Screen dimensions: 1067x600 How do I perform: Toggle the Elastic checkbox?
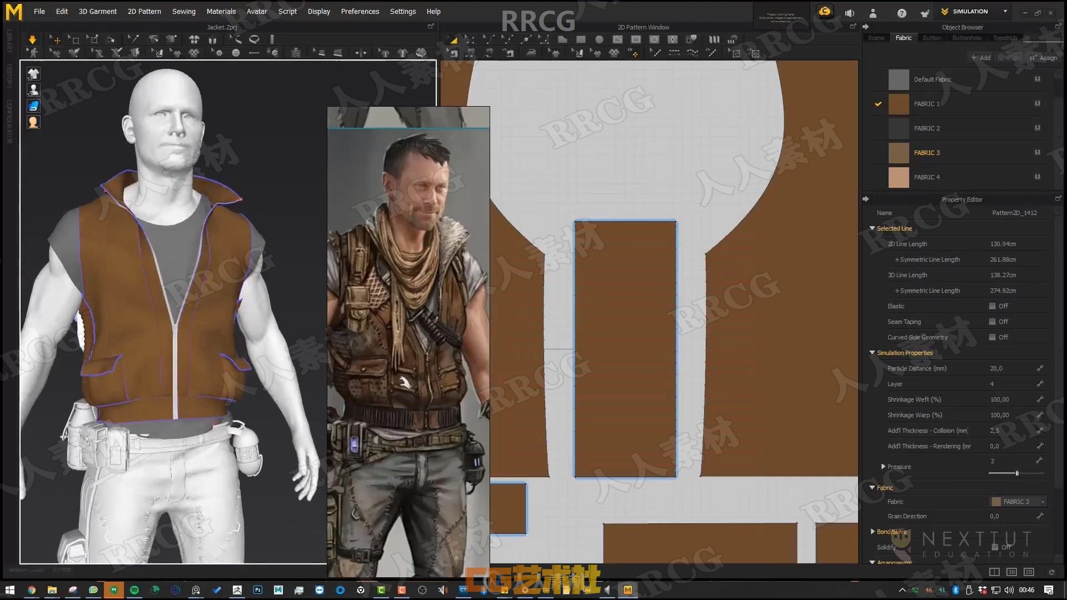pyautogui.click(x=992, y=306)
